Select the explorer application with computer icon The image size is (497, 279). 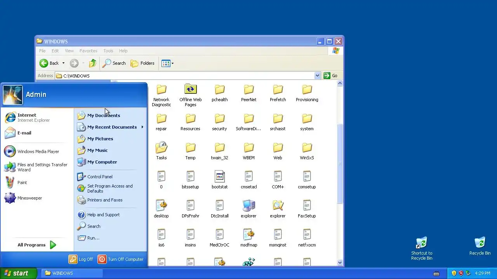tap(248, 209)
